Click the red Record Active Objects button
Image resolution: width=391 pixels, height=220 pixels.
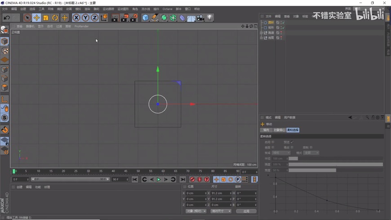(x=192, y=180)
